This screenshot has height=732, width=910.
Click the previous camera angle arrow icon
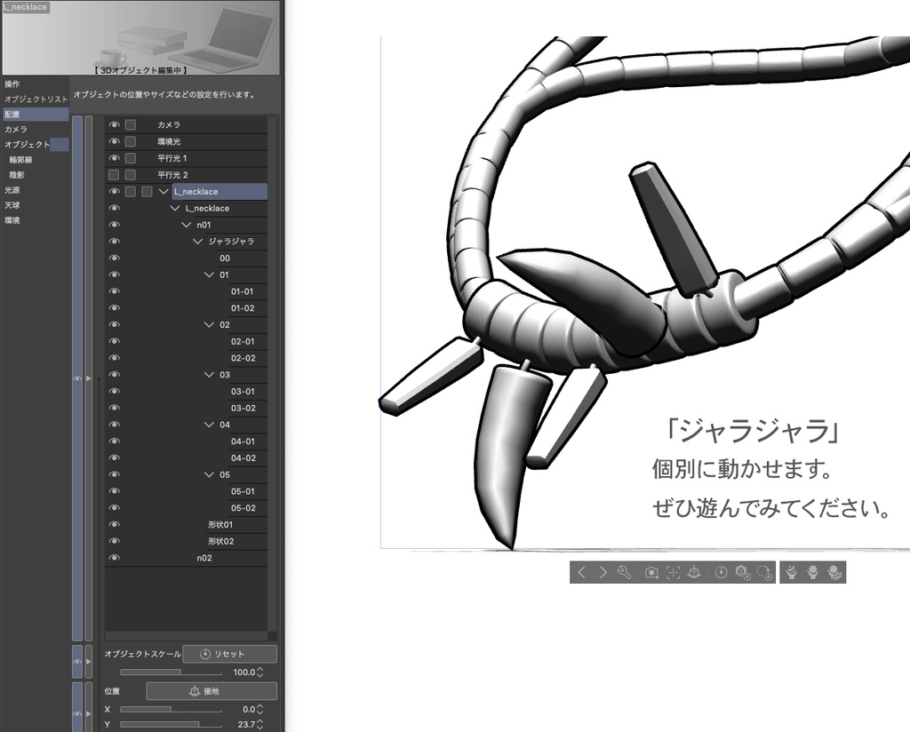click(x=581, y=572)
